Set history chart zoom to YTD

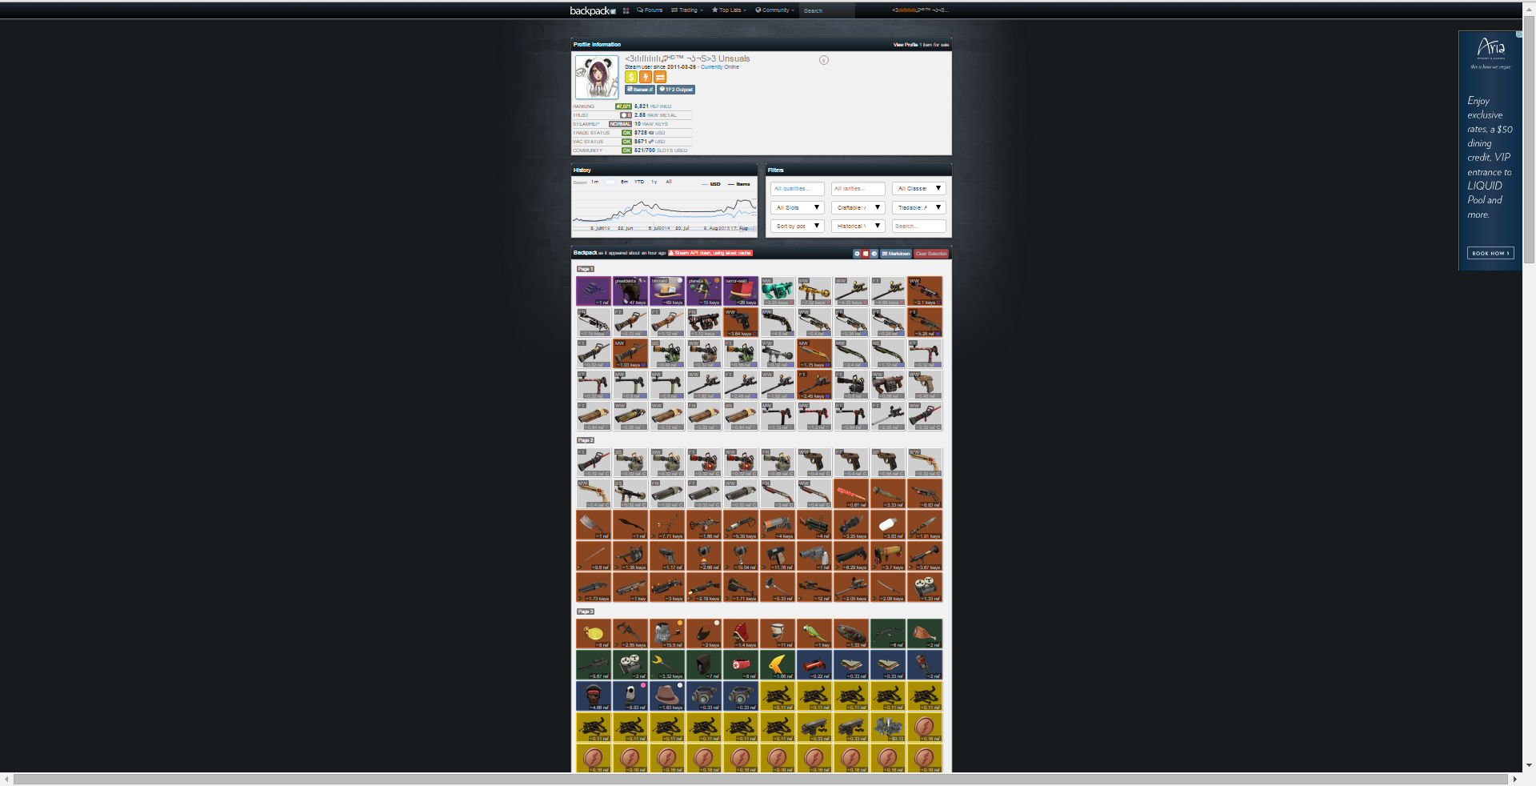pos(639,182)
